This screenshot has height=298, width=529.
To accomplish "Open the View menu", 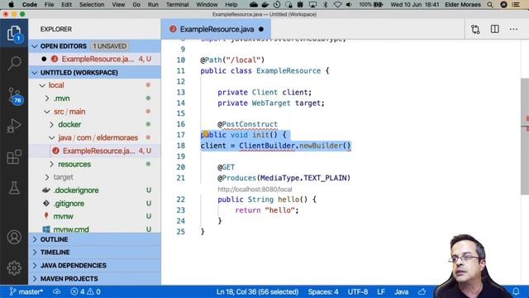I will (118, 5).
